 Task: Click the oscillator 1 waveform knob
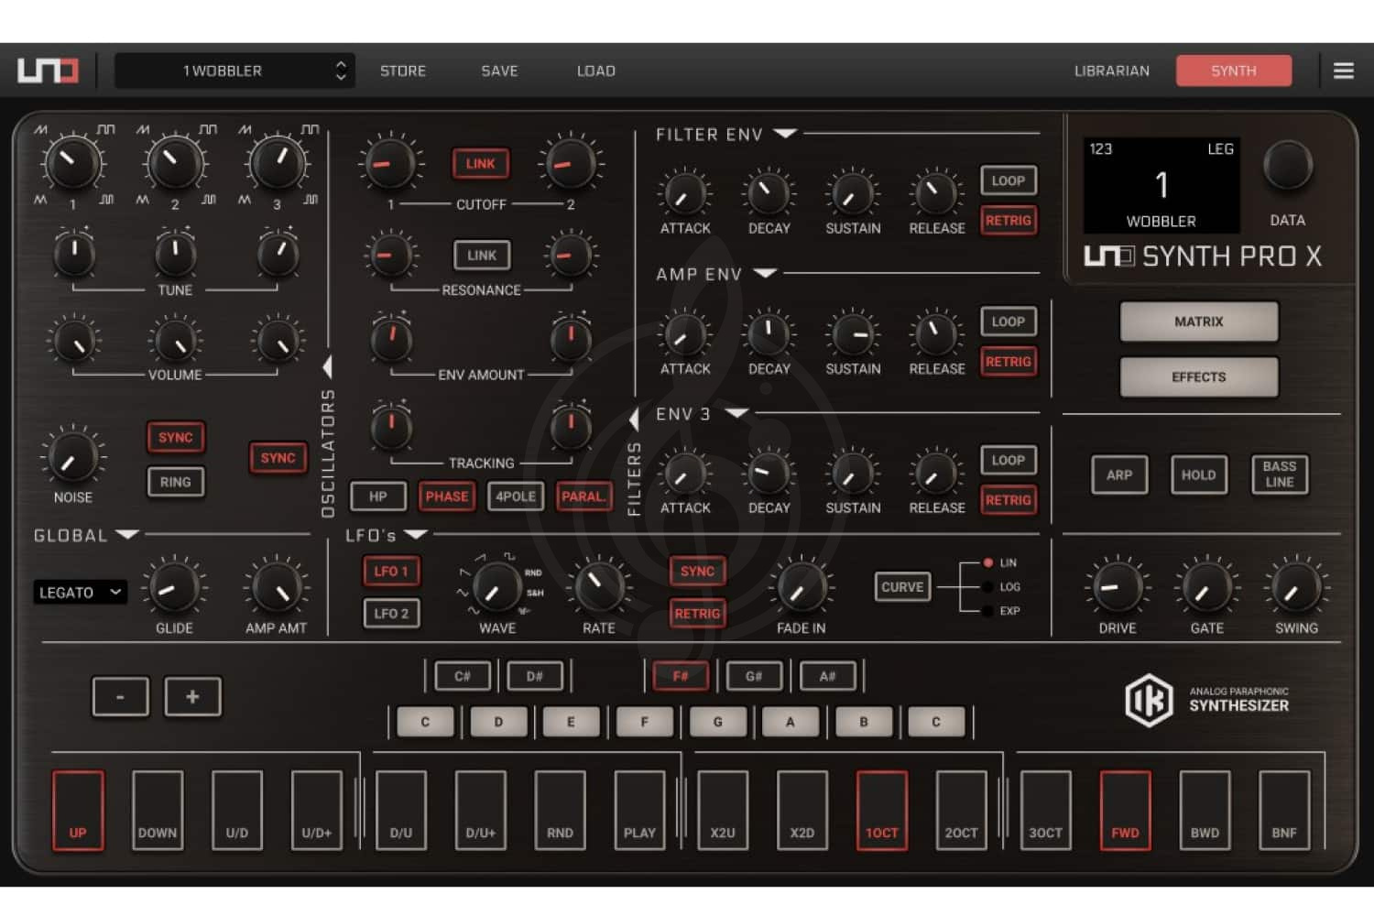coord(72,165)
